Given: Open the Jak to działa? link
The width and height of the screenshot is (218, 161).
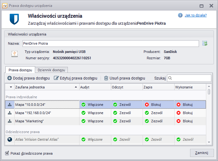Looking at the screenshot, I should tap(196, 15).
